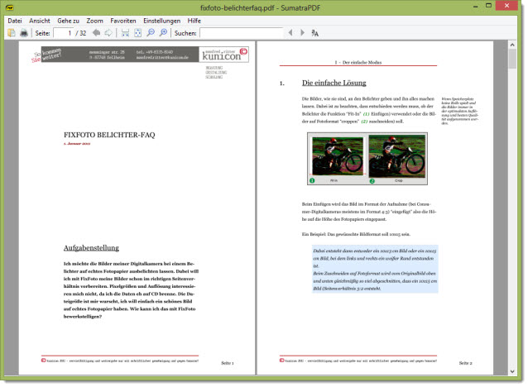This screenshot has width=528, height=387.
Task: Select the Fit Width toolbar icon
Action: pyautogui.click(x=125, y=32)
